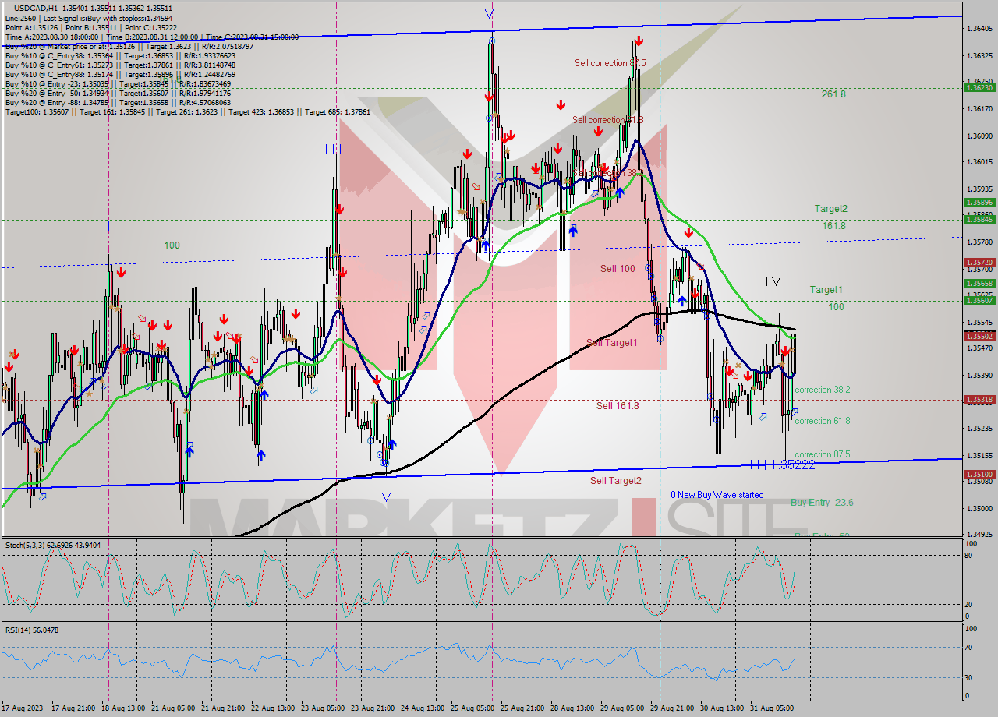Select the 'Line:2560 | Last Signal' info line

pos(89,18)
